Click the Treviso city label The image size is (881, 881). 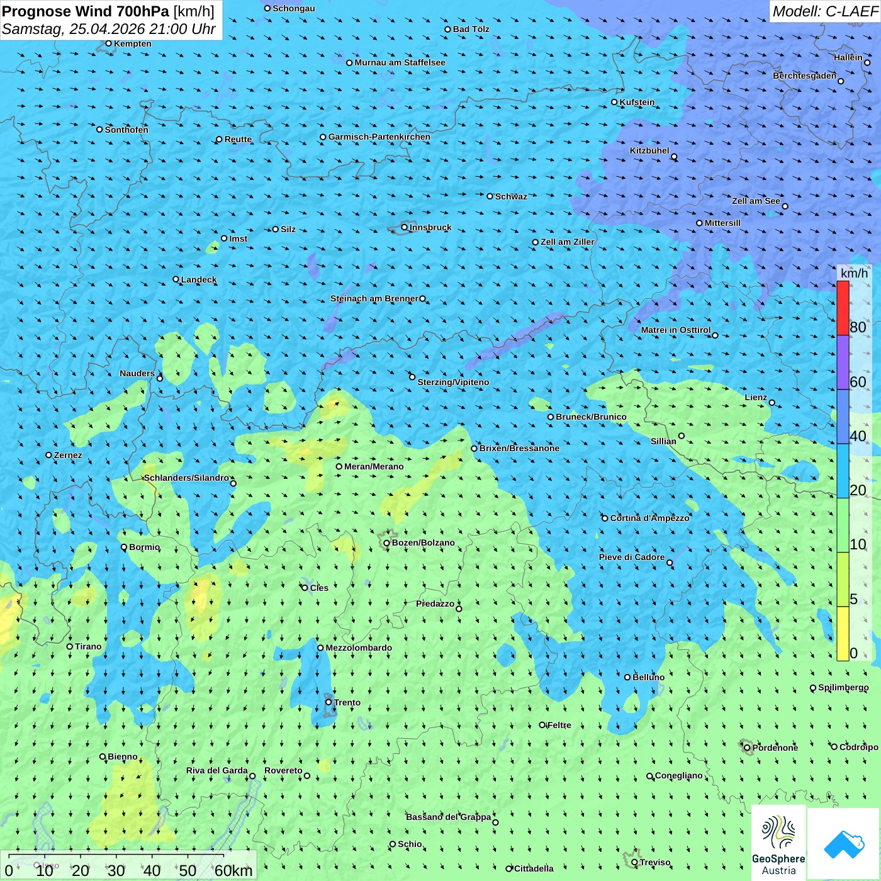[x=655, y=862]
